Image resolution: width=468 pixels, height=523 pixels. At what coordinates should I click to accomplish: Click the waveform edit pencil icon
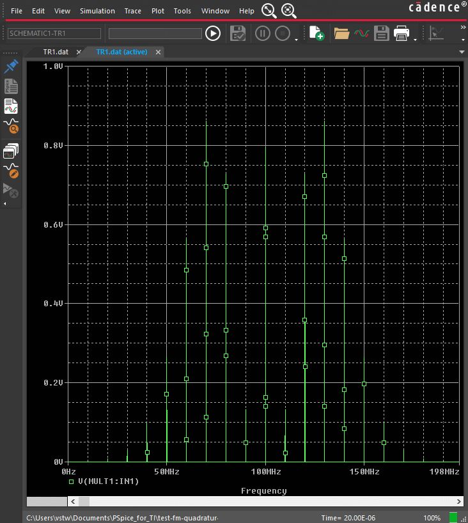[11, 170]
